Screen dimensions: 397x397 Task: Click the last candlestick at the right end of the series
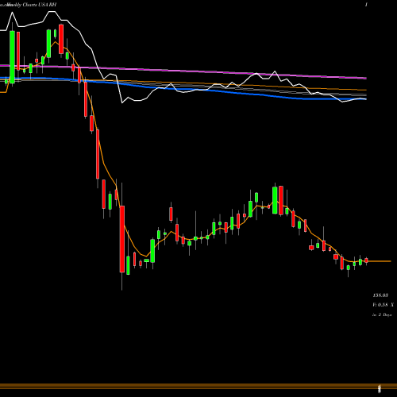pos(366,260)
